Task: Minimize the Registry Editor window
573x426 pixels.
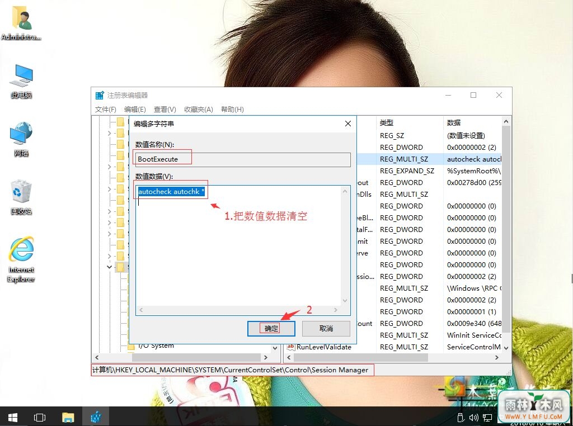Action: (x=448, y=95)
